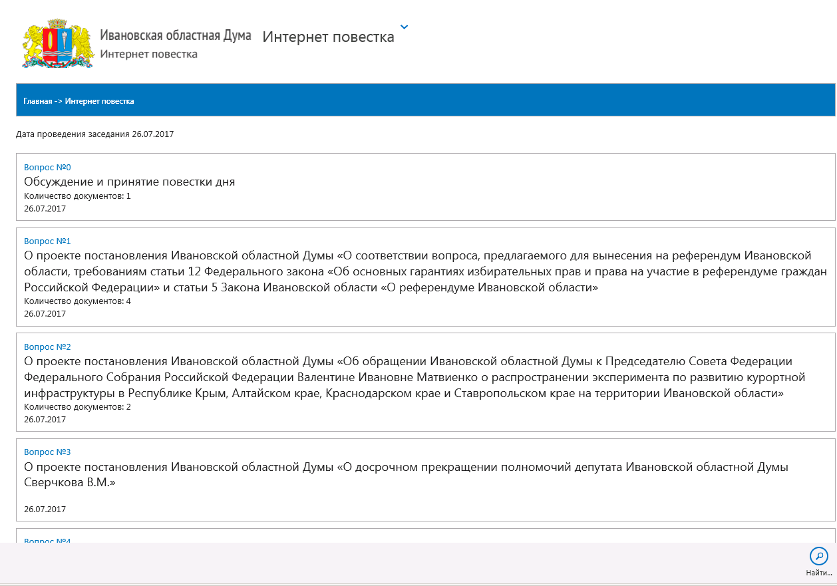Open the Вопрос №3 link
The height and width of the screenshot is (586, 837).
click(x=47, y=452)
